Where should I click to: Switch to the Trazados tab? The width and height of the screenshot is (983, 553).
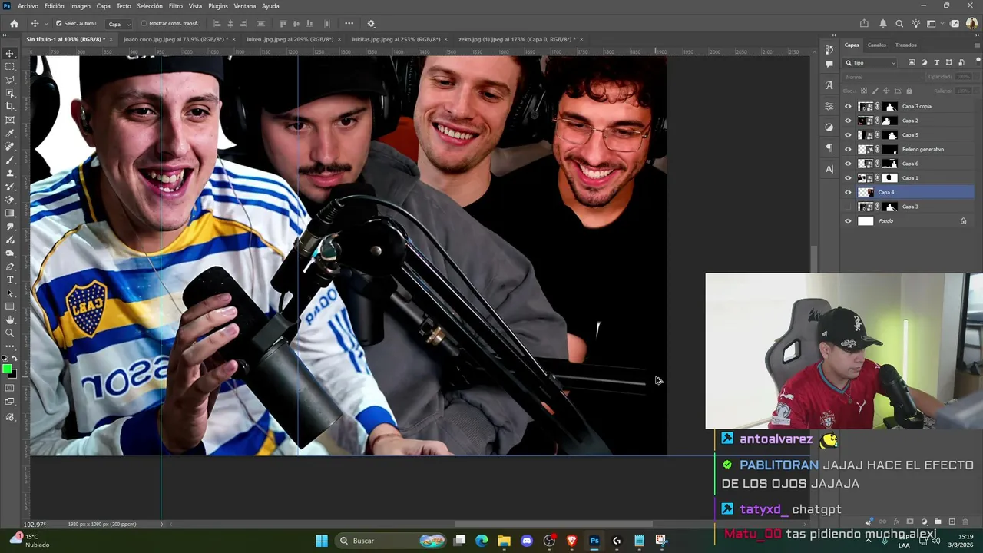[x=906, y=45]
